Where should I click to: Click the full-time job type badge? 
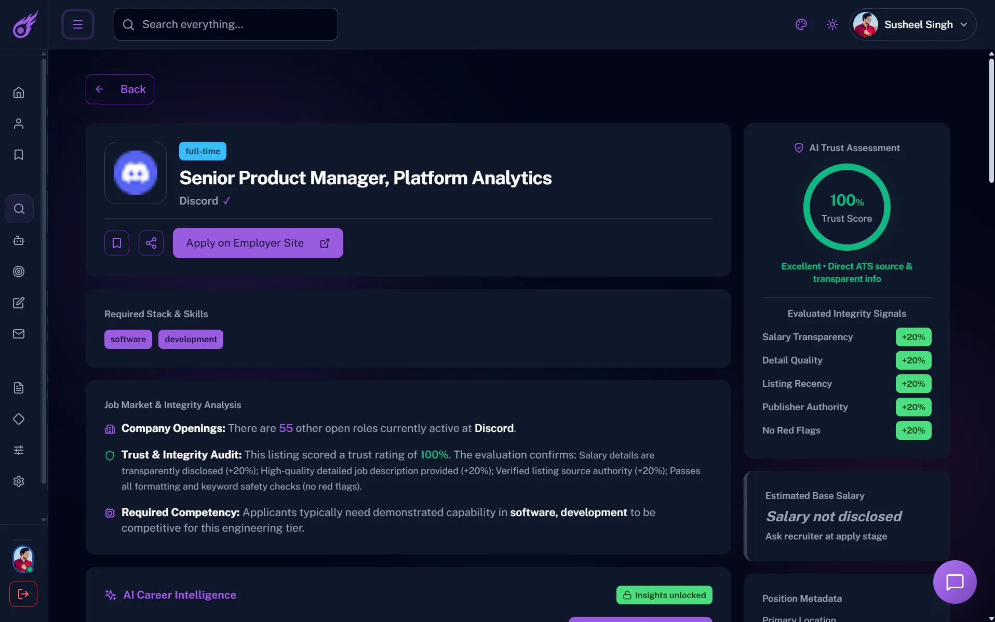[x=203, y=151]
